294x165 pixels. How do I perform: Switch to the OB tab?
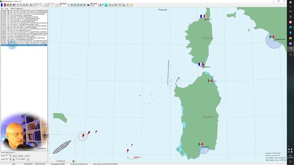click(x=2, y=9)
